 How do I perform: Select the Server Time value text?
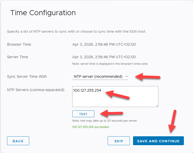[104, 57]
